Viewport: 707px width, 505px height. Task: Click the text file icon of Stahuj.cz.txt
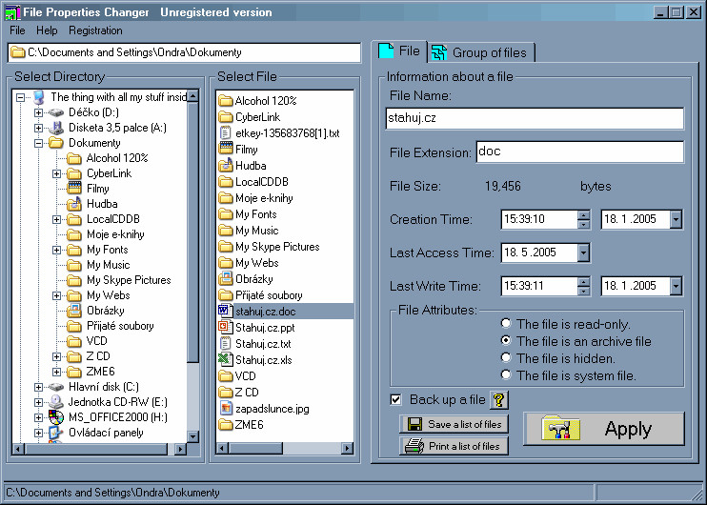[x=225, y=344]
